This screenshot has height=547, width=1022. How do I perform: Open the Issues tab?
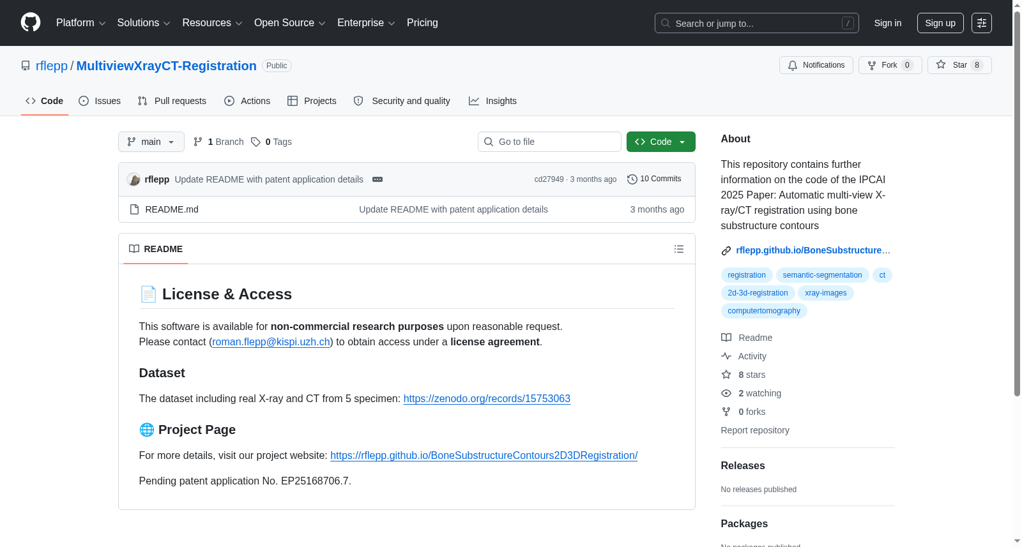(x=100, y=101)
